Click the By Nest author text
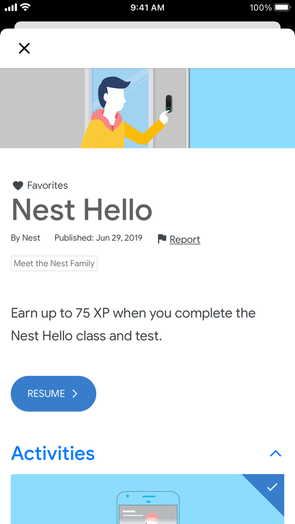This screenshot has width=295, height=524. pyautogui.click(x=25, y=238)
